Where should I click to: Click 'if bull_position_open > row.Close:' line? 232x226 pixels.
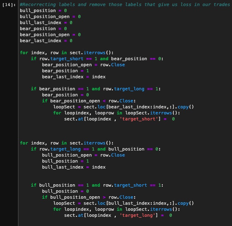pos(89,197)
